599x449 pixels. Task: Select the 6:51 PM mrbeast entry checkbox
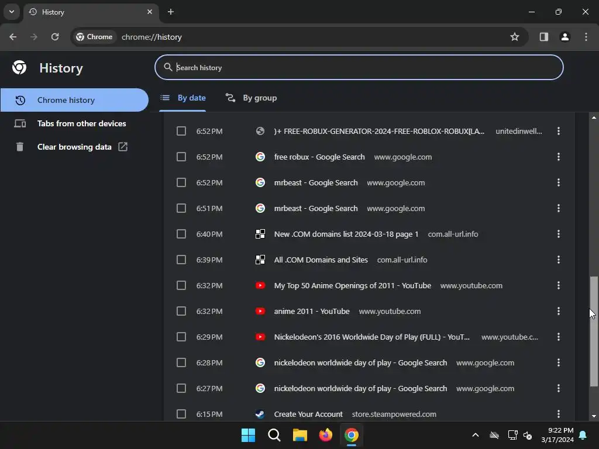181,209
